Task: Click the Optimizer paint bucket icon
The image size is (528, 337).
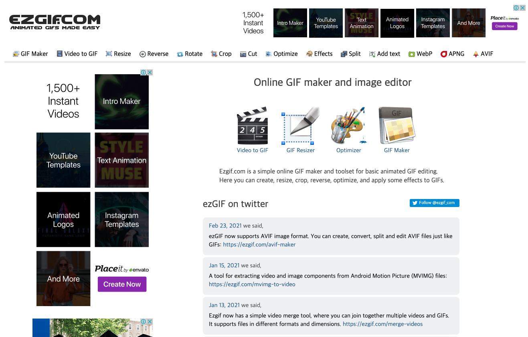Action: coord(349,126)
